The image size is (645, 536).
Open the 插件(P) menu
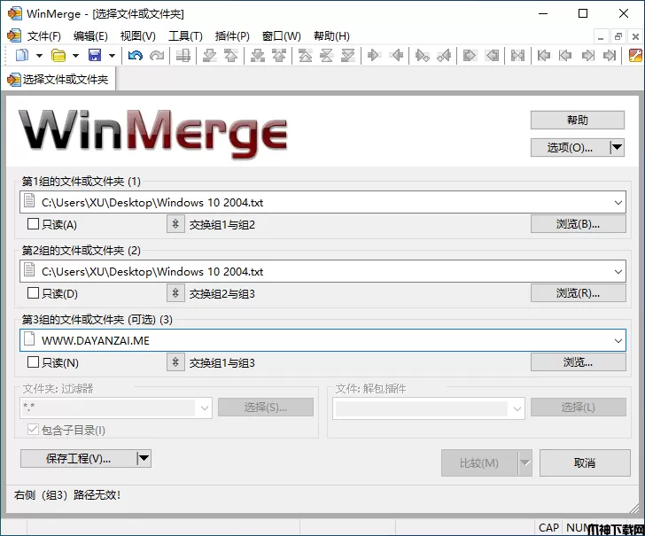tap(232, 36)
